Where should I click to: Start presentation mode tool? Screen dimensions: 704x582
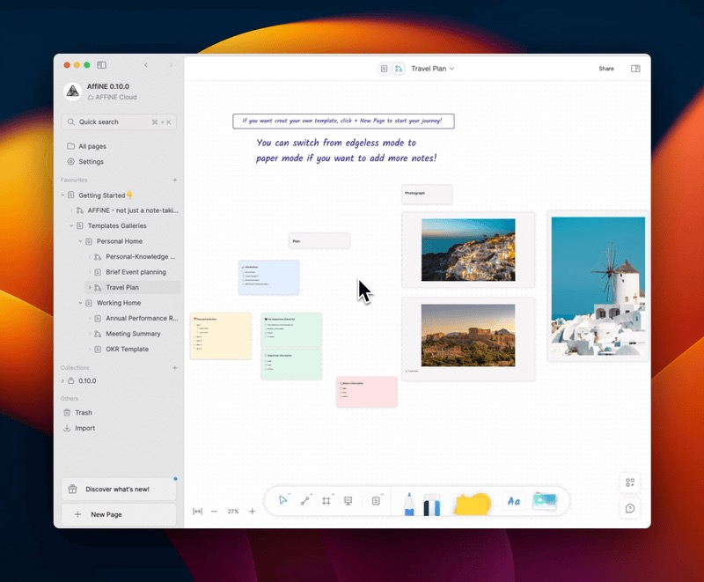tap(348, 501)
